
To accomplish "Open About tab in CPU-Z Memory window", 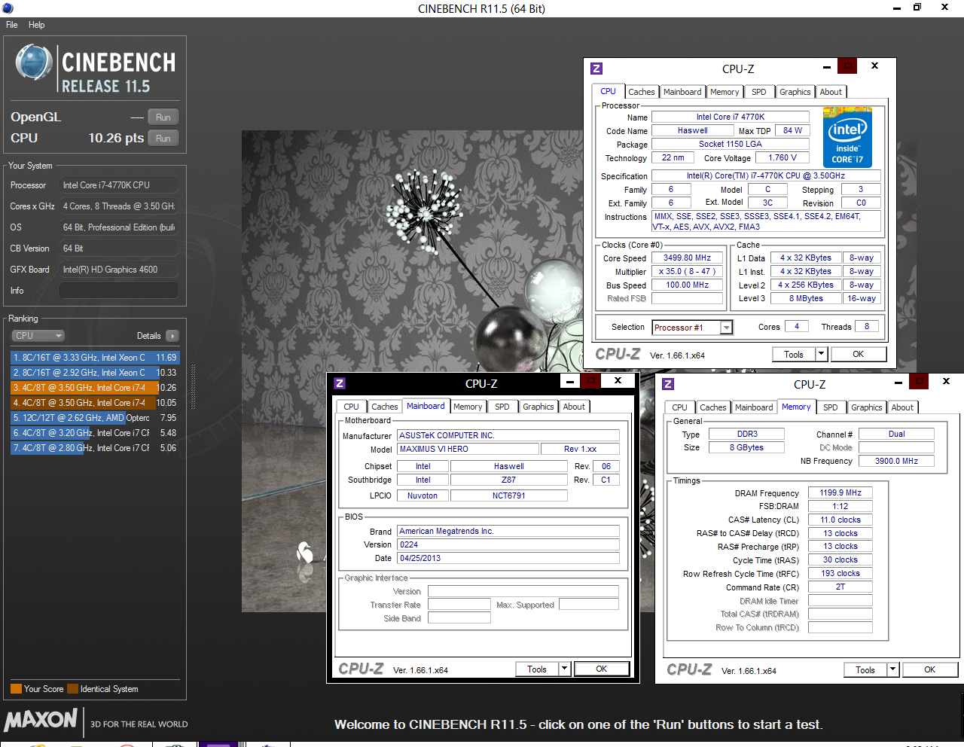I will click(903, 407).
